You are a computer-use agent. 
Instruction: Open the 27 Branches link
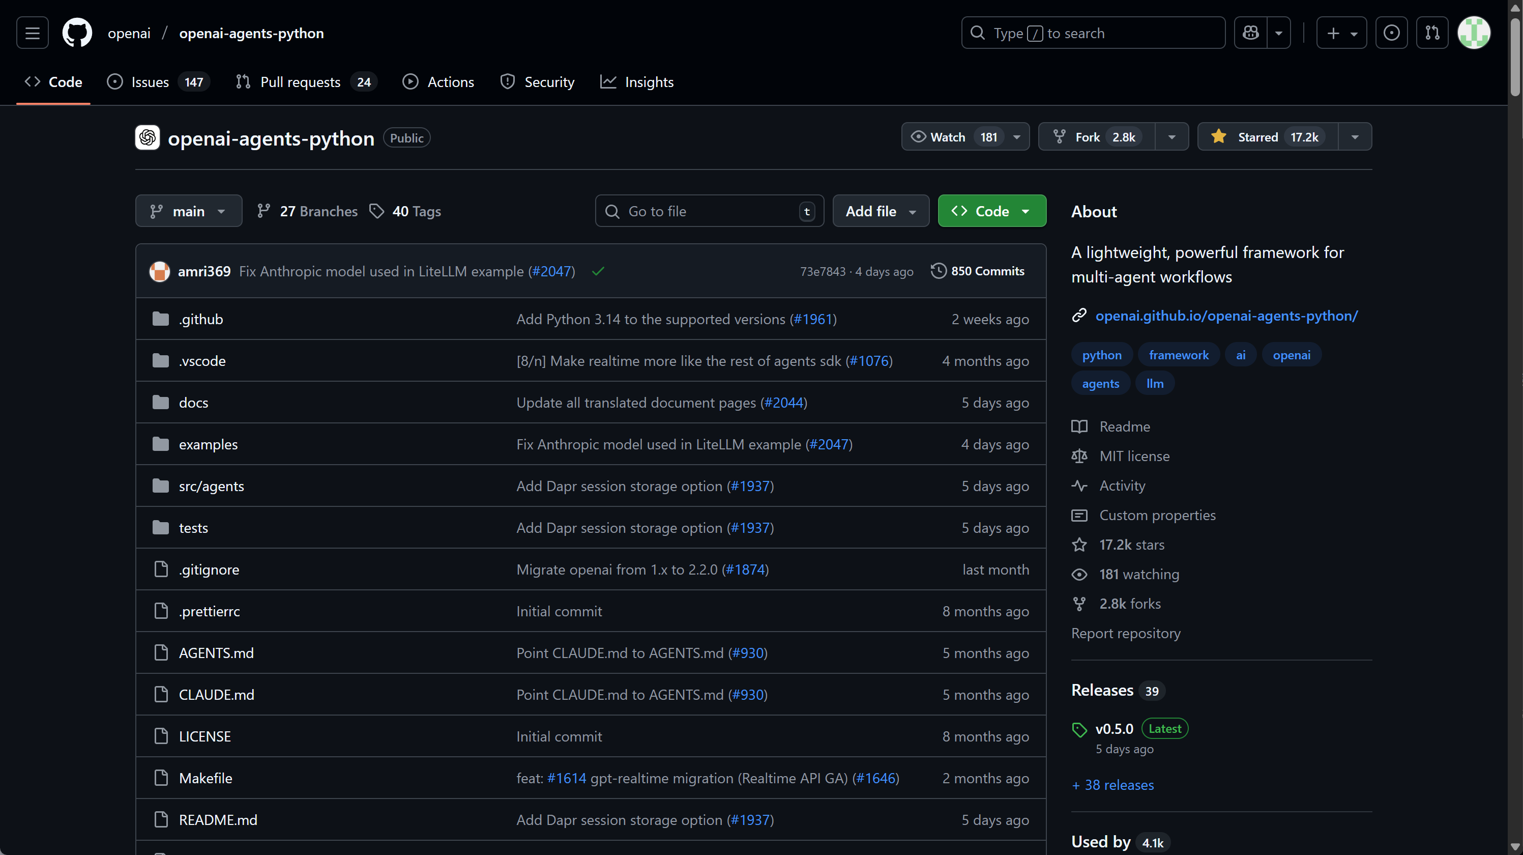pos(307,211)
